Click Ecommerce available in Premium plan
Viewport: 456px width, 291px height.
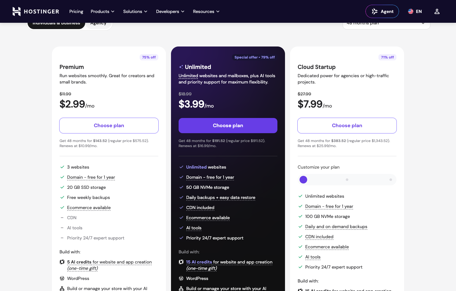click(x=89, y=207)
